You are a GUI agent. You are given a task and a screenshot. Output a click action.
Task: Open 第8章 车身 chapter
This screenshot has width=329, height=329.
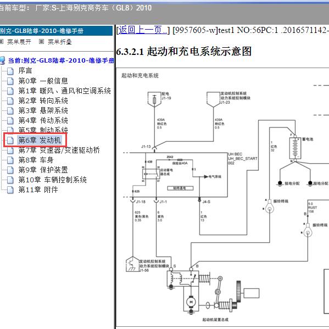click(36, 160)
